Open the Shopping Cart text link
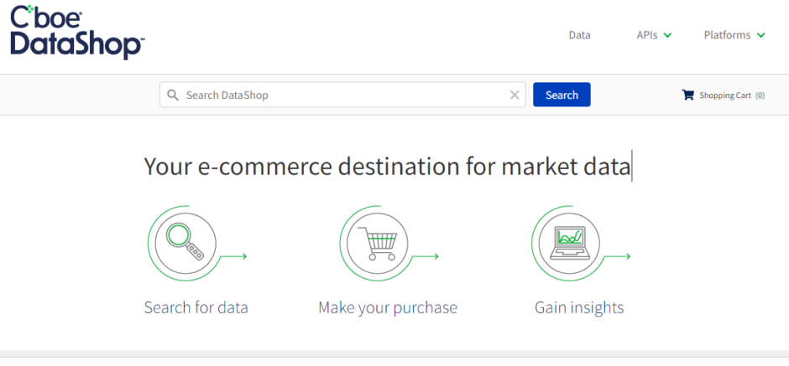 coord(725,95)
